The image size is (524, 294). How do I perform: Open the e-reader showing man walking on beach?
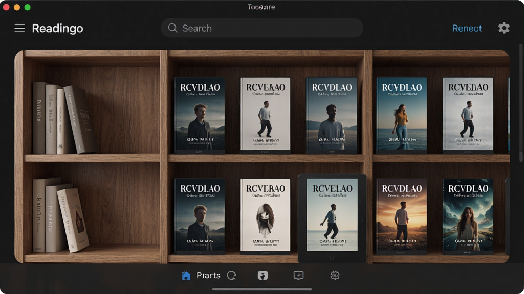[332, 218]
